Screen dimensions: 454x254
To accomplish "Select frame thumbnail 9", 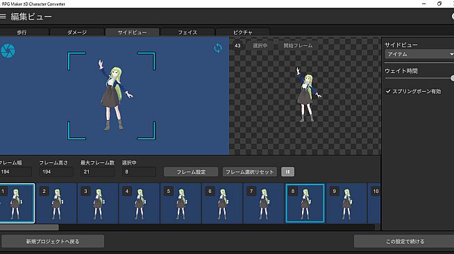I will pyautogui.click(x=346, y=203).
